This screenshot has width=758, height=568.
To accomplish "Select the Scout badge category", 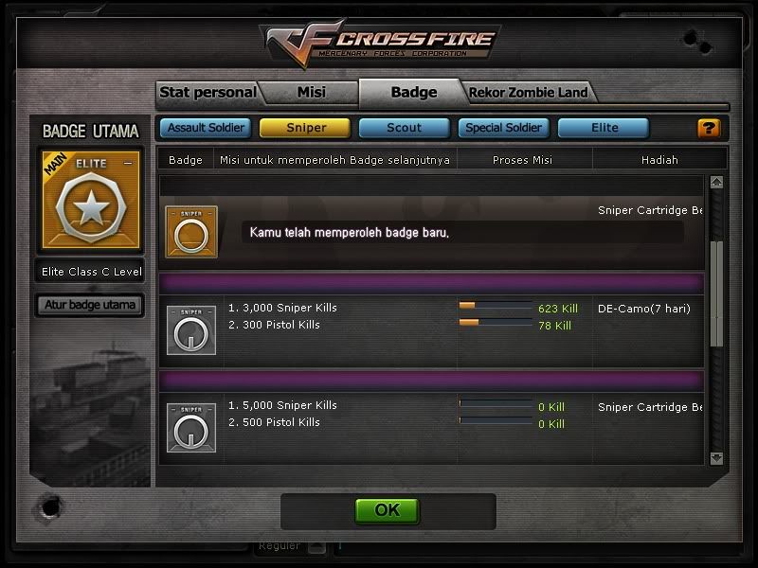I will [x=405, y=128].
